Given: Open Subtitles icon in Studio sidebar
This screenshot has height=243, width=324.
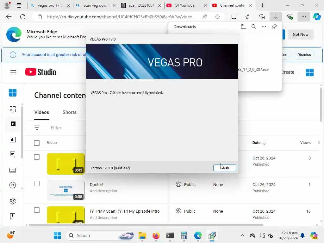Looking at the screenshot, I should (13, 170).
